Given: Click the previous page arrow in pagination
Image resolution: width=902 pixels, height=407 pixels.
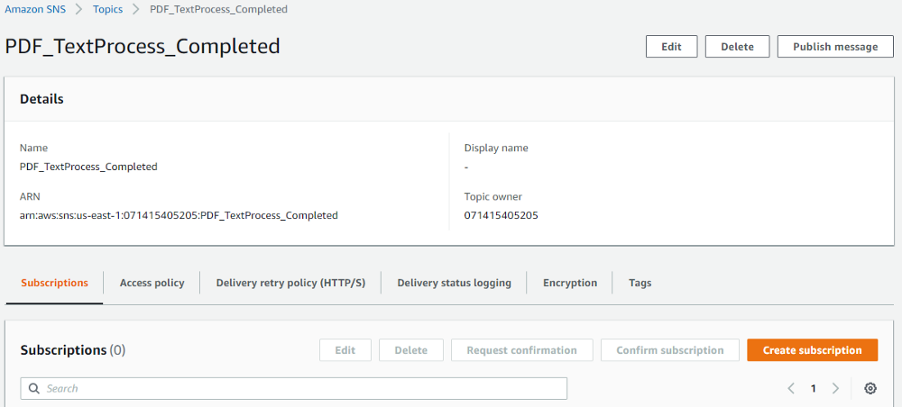Looking at the screenshot, I should coord(791,388).
